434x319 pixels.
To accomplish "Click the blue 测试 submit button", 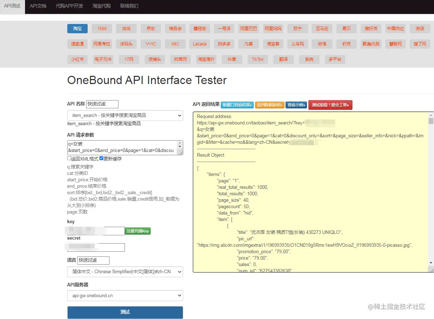I will click(125, 312).
